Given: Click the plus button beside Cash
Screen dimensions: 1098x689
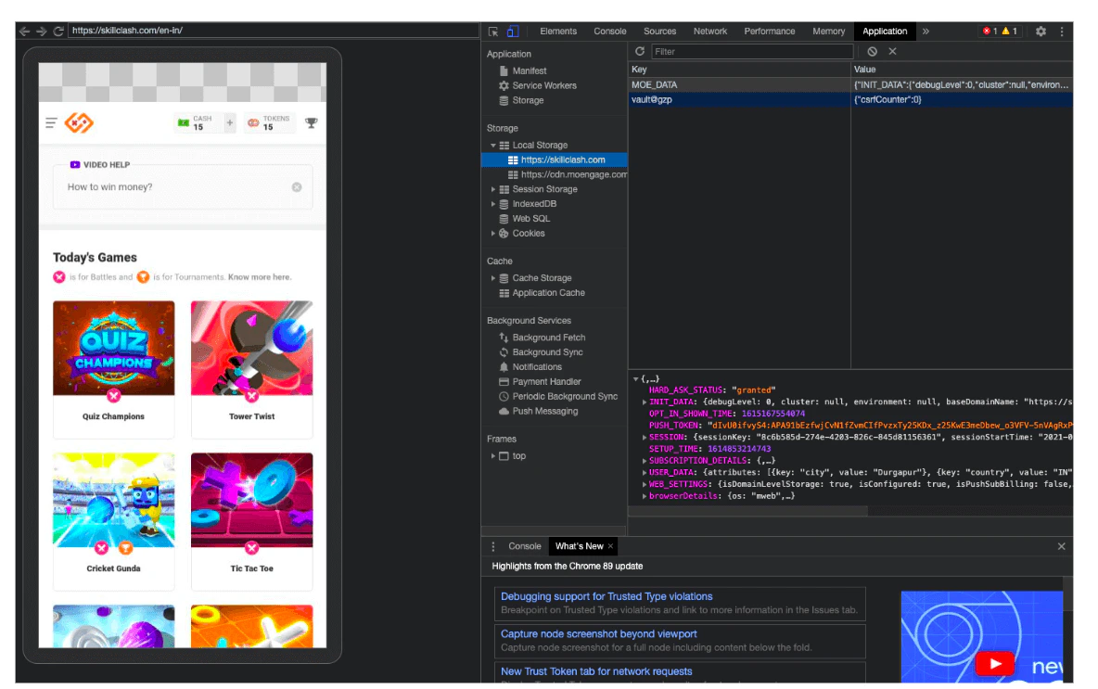Looking at the screenshot, I should tap(230, 122).
